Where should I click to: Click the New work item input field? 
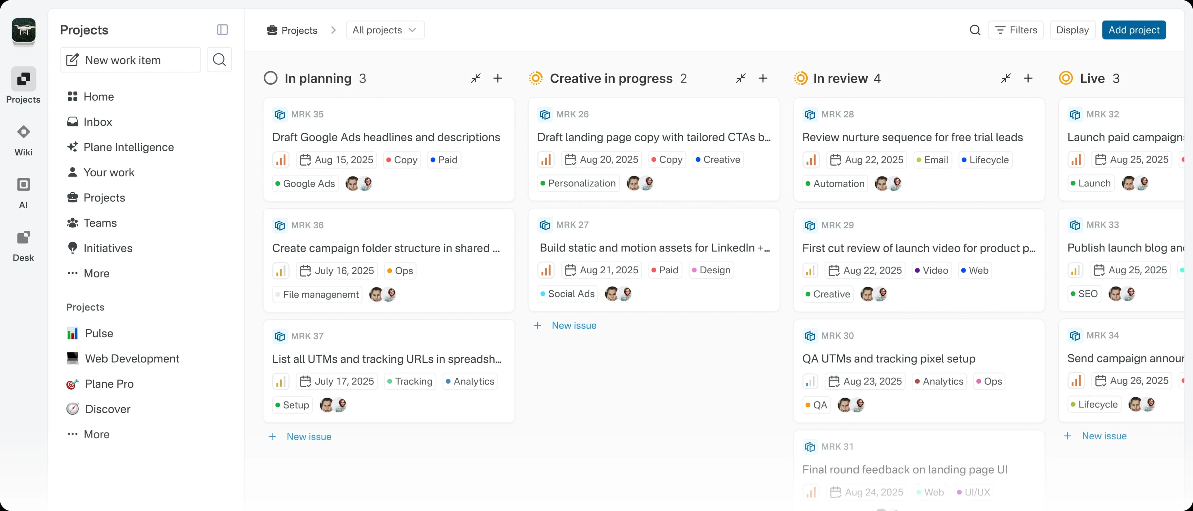pyautogui.click(x=123, y=59)
